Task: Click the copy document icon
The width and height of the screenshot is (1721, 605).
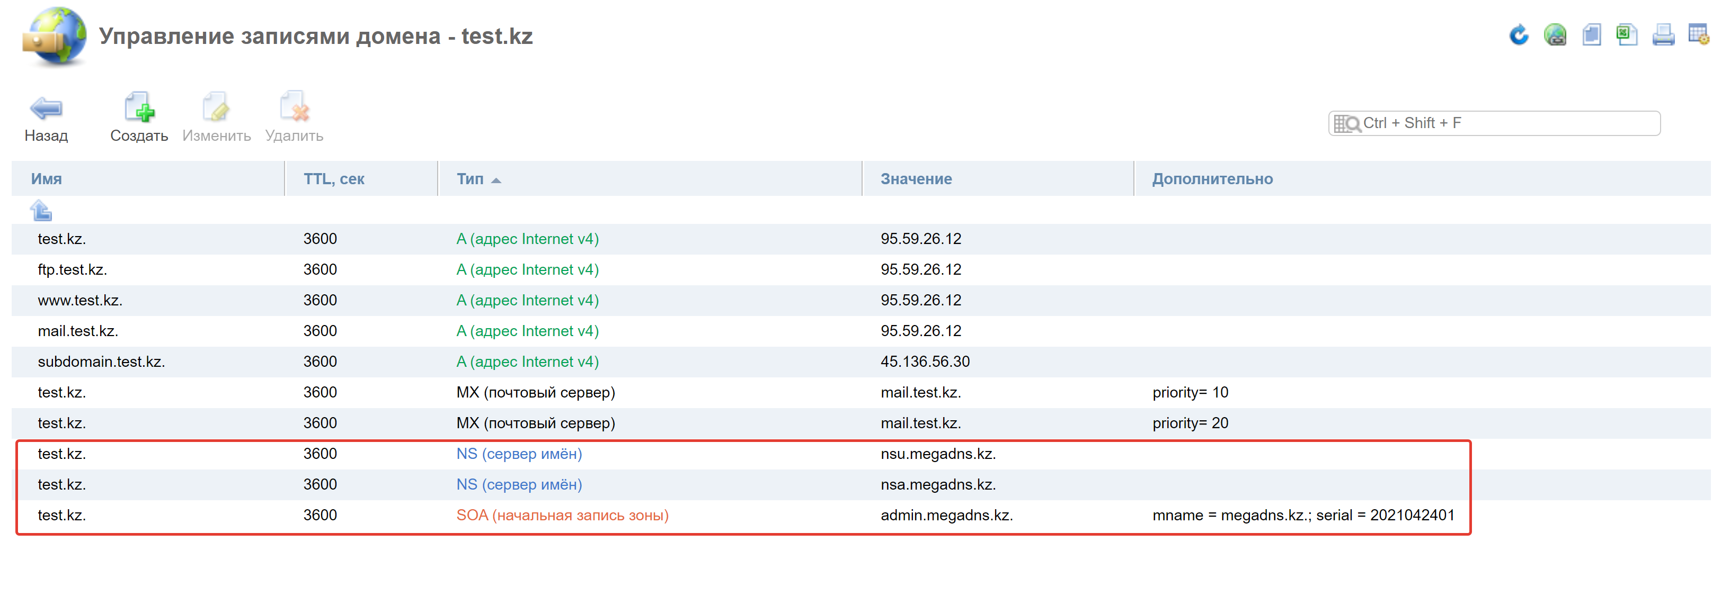Action: coord(1591,35)
